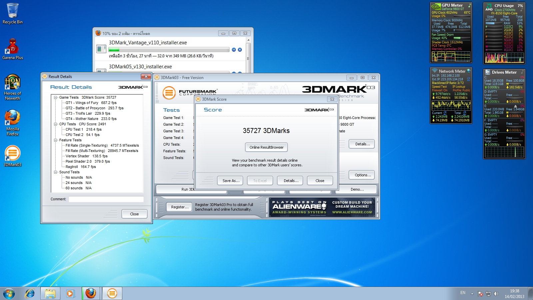
Task: Cancel the 3DMark_Vantage installer download
Action: [x=240, y=50]
